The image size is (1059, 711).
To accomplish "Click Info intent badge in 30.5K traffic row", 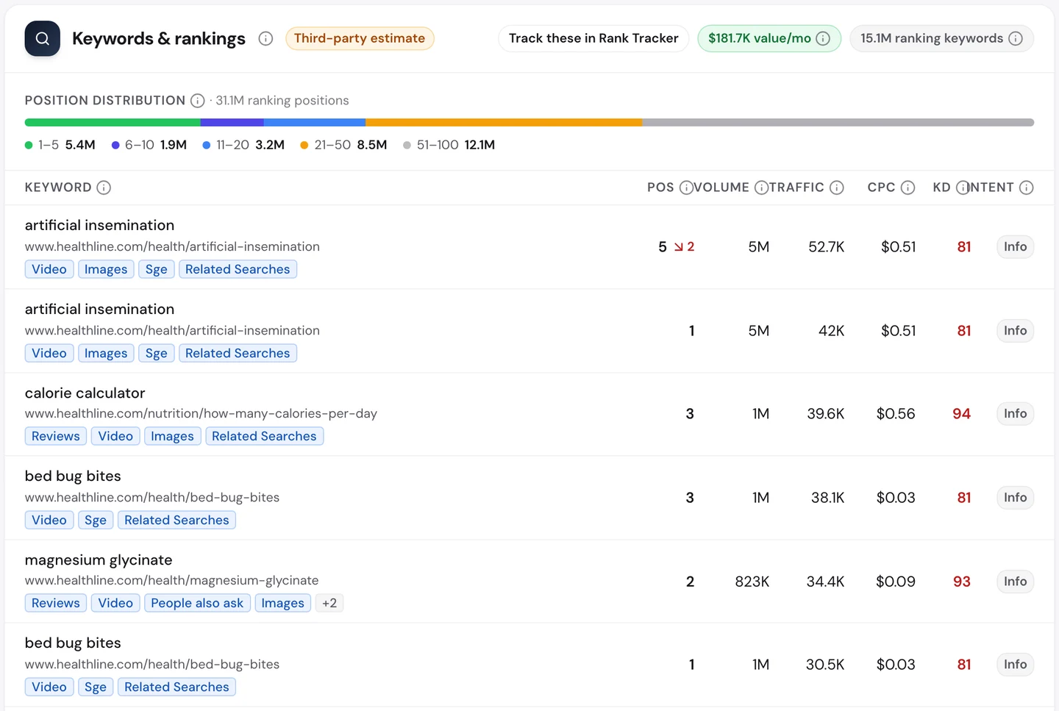I will pyautogui.click(x=1015, y=665).
